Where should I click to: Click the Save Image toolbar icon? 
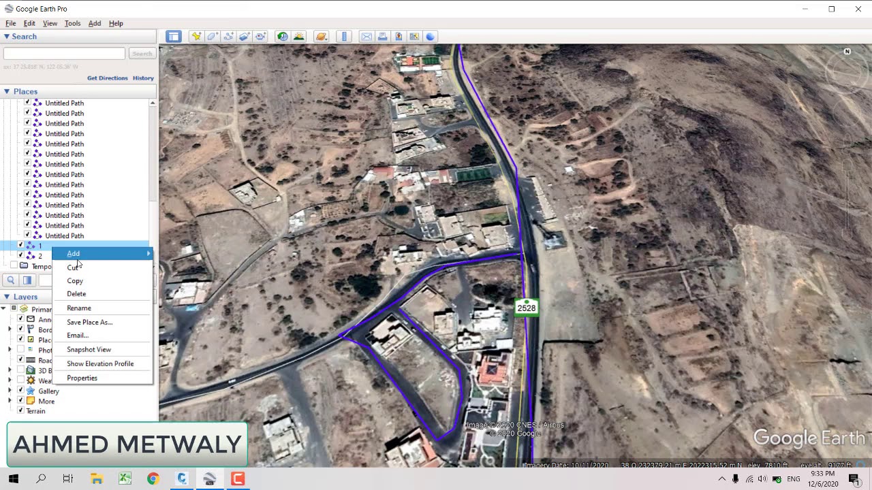tap(399, 37)
